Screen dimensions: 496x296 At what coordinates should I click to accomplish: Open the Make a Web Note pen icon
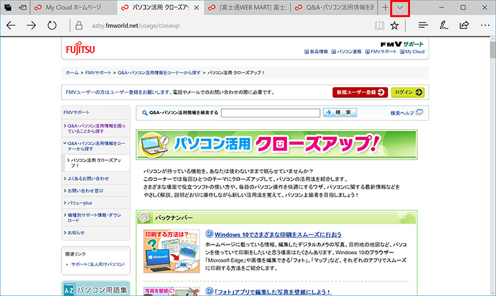[444, 26]
